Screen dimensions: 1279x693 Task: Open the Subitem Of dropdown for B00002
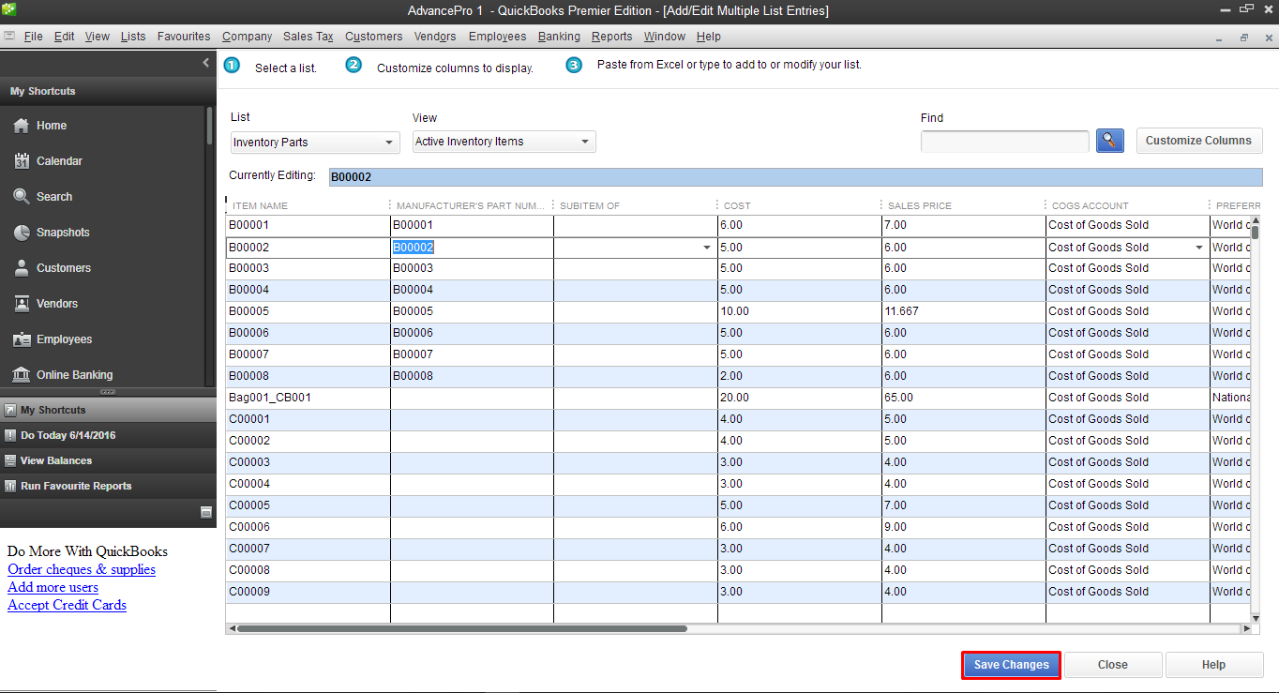pyautogui.click(x=707, y=248)
